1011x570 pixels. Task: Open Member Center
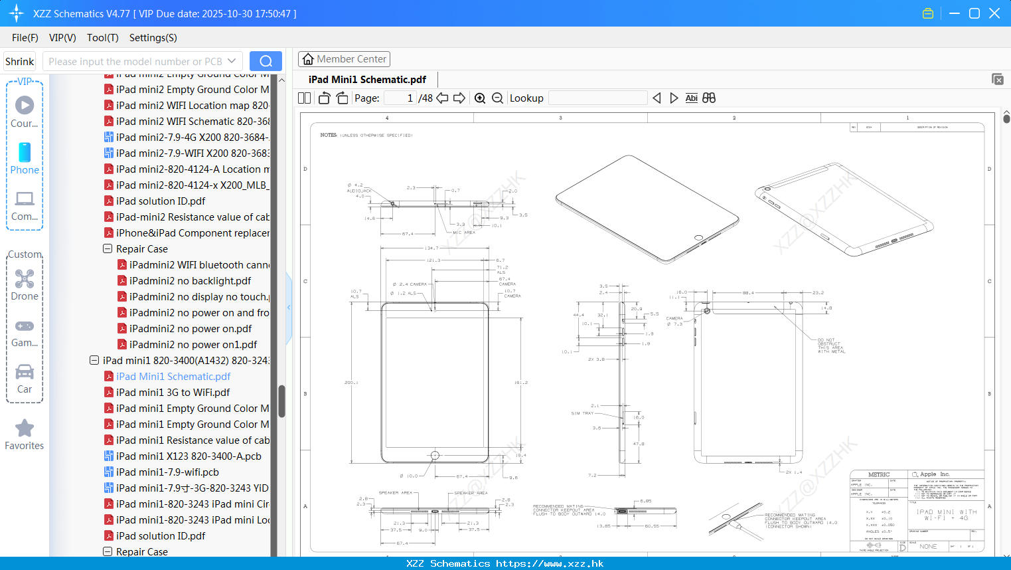[x=344, y=59]
